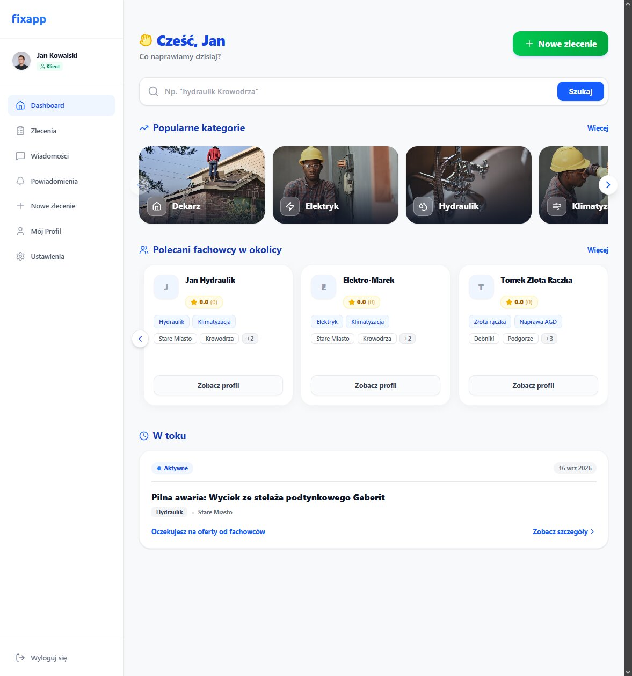The image size is (632, 676).
Task: Click the Szukaj search button
Action: (x=580, y=91)
